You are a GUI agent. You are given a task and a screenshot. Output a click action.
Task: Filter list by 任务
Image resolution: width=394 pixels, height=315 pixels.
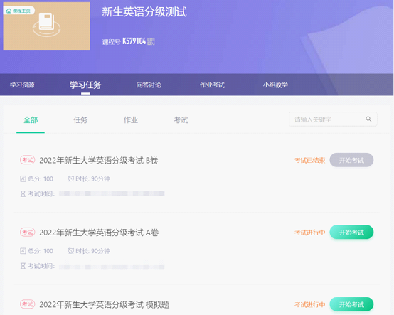pyautogui.click(x=80, y=120)
